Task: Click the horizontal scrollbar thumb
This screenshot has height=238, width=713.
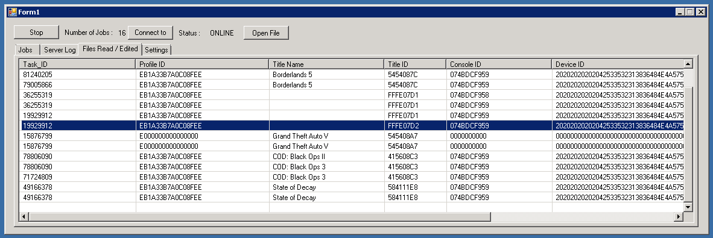Action: 259,217
